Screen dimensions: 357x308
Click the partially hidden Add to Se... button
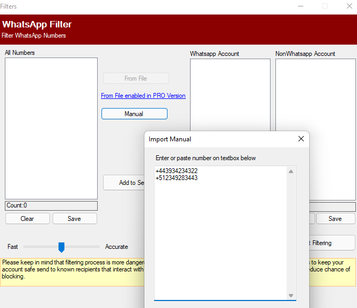[x=124, y=183]
